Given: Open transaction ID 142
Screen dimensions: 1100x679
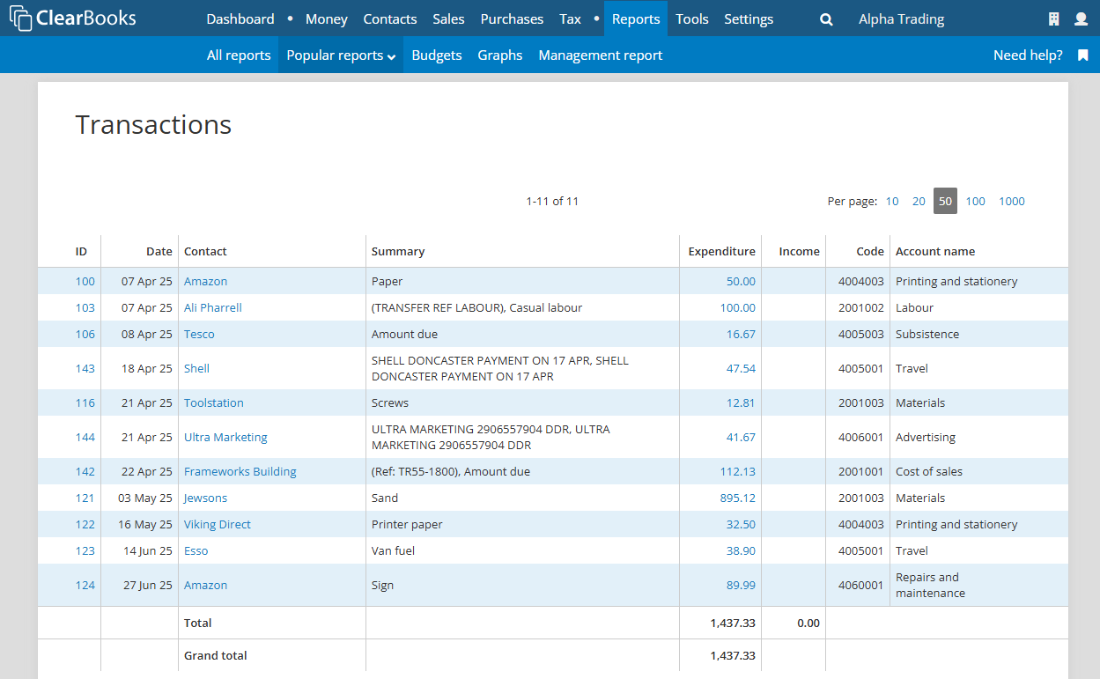Looking at the screenshot, I should tap(85, 472).
